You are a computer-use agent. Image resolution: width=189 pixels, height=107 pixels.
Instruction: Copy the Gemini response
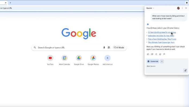coord(160,54)
